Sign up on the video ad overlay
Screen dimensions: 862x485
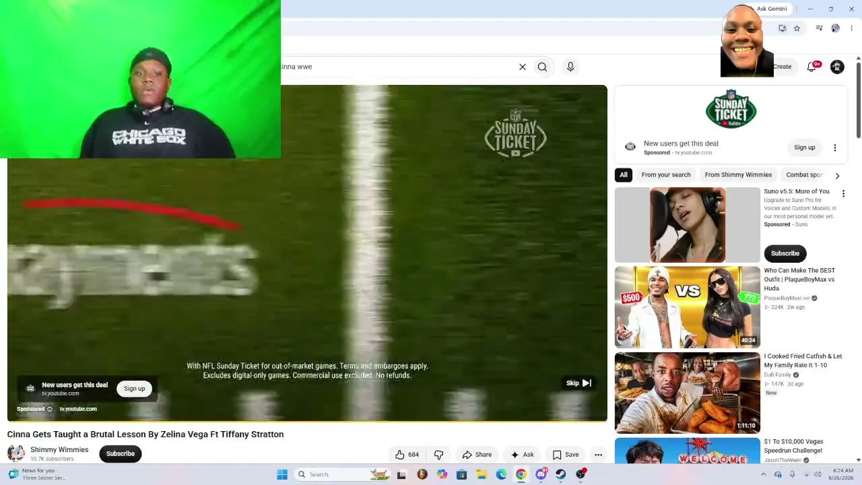click(x=134, y=388)
